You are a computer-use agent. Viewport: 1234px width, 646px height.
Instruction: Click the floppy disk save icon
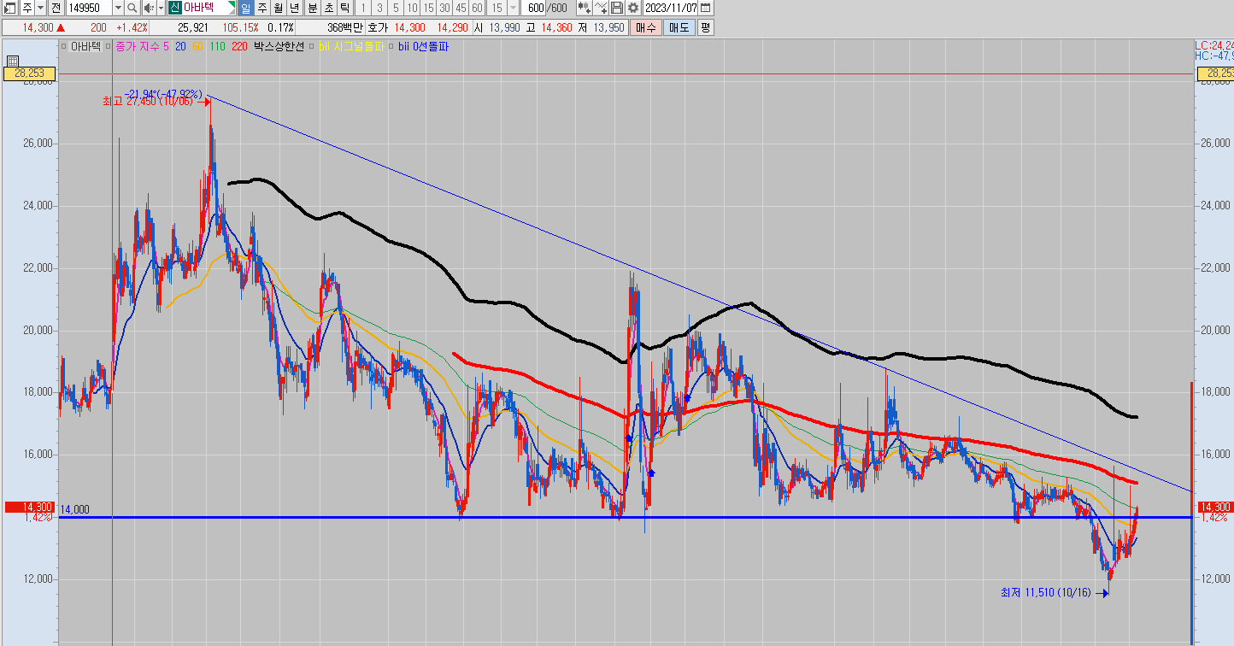pos(617,8)
